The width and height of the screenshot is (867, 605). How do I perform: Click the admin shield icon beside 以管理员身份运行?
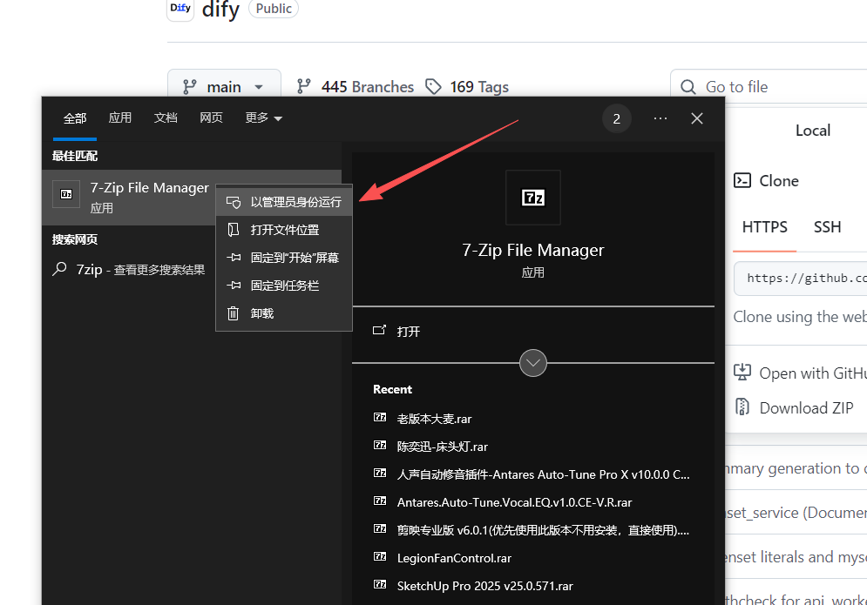click(234, 202)
